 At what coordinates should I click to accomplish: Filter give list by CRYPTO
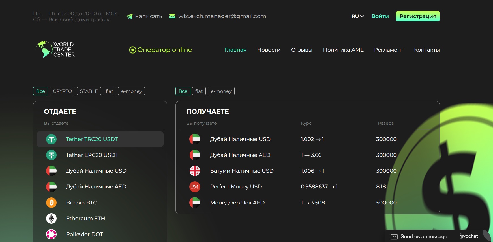click(x=63, y=91)
